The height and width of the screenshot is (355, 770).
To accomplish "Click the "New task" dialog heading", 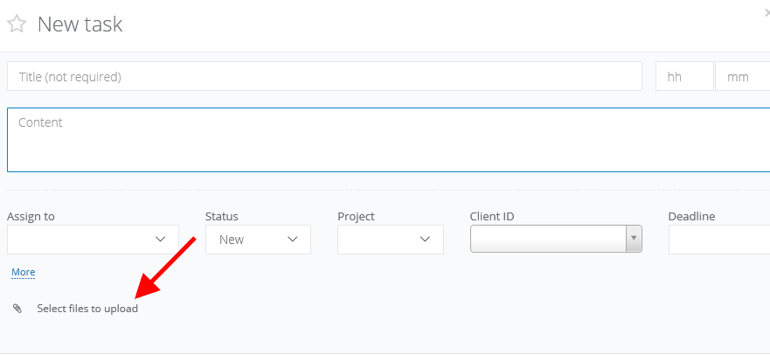I will click(x=80, y=24).
